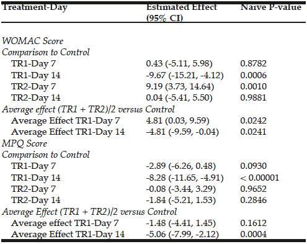The width and height of the screenshot is (307, 244).
Task: Select the Treatment-Day column header
Action: 35,7
